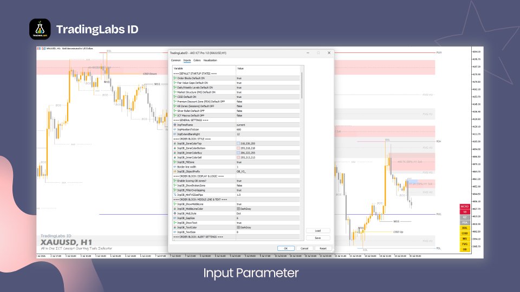Screen dimensions: 520x292
Task: Toggle the KZ kill zone chart button
Action: tap(465, 217)
